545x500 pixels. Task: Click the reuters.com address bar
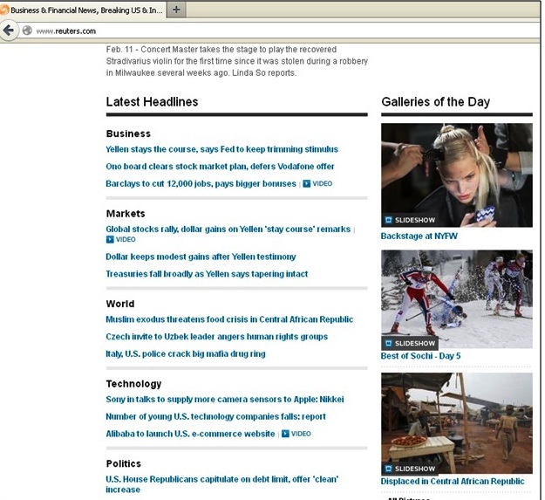(x=262, y=31)
